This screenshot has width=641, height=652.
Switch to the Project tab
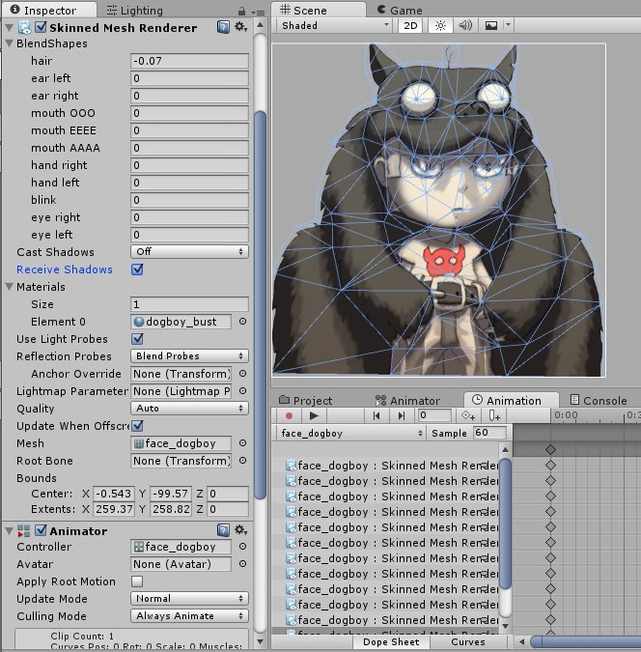pyautogui.click(x=305, y=401)
